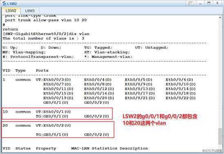224x154 pixels.
Task: Maximize the LSW2 window
Action: (x=209, y=3)
